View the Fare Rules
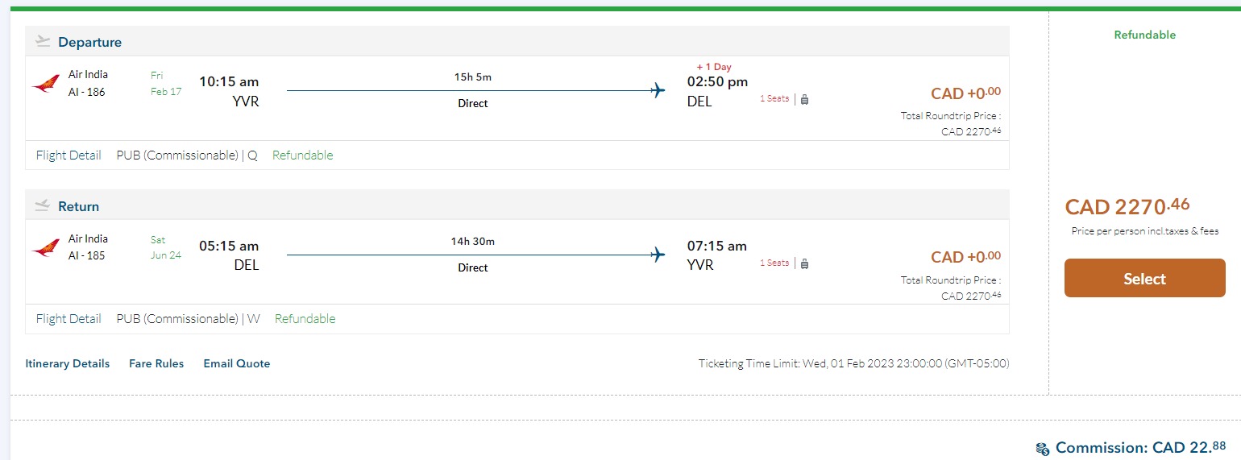1241x460 pixels. pos(156,363)
